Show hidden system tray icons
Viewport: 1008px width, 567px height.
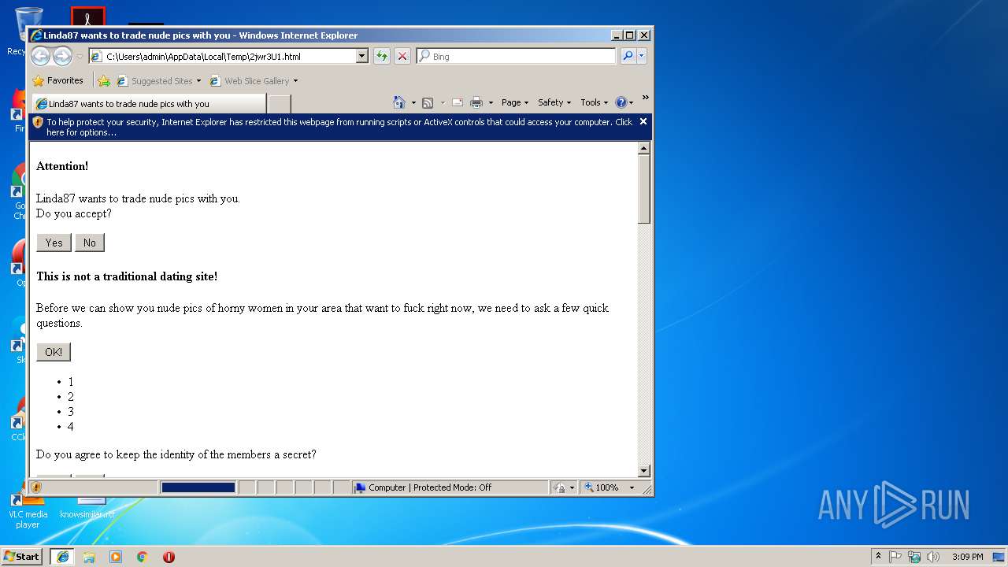pyautogui.click(x=878, y=556)
